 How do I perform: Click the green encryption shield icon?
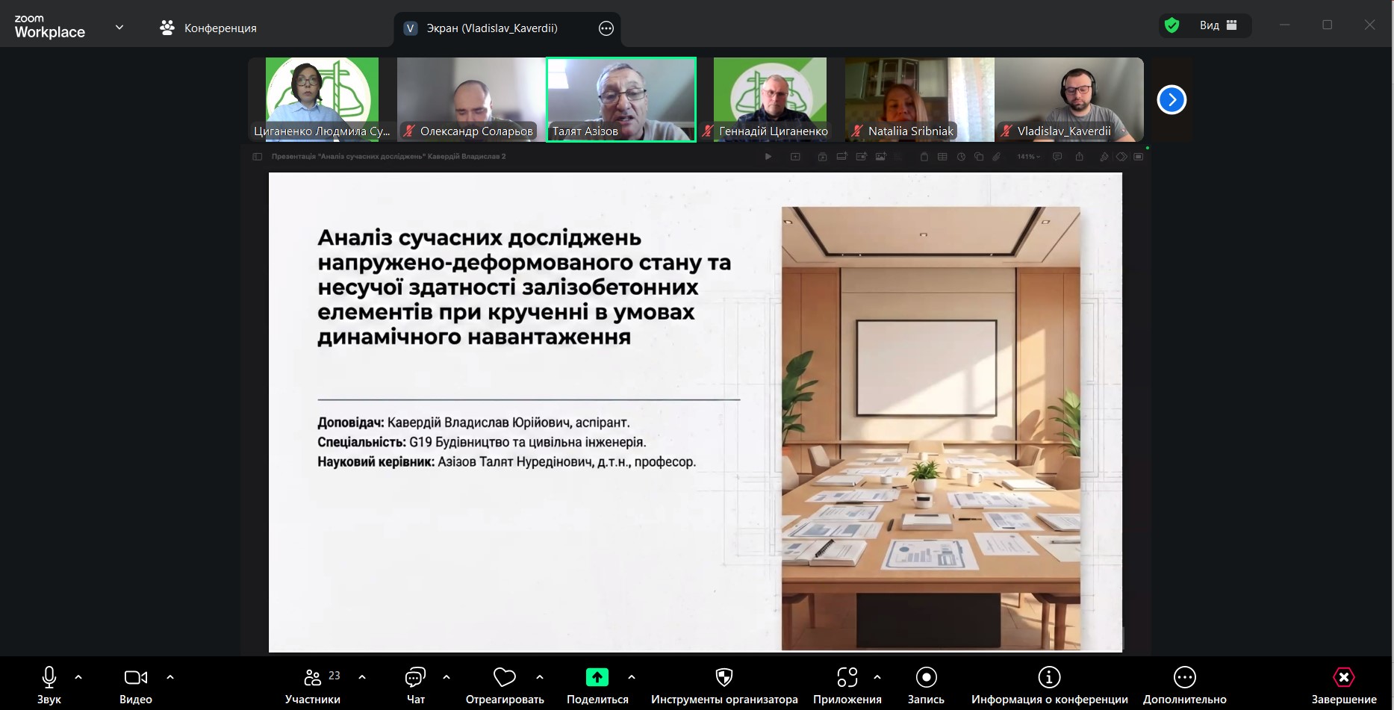click(x=1172, y=25)
